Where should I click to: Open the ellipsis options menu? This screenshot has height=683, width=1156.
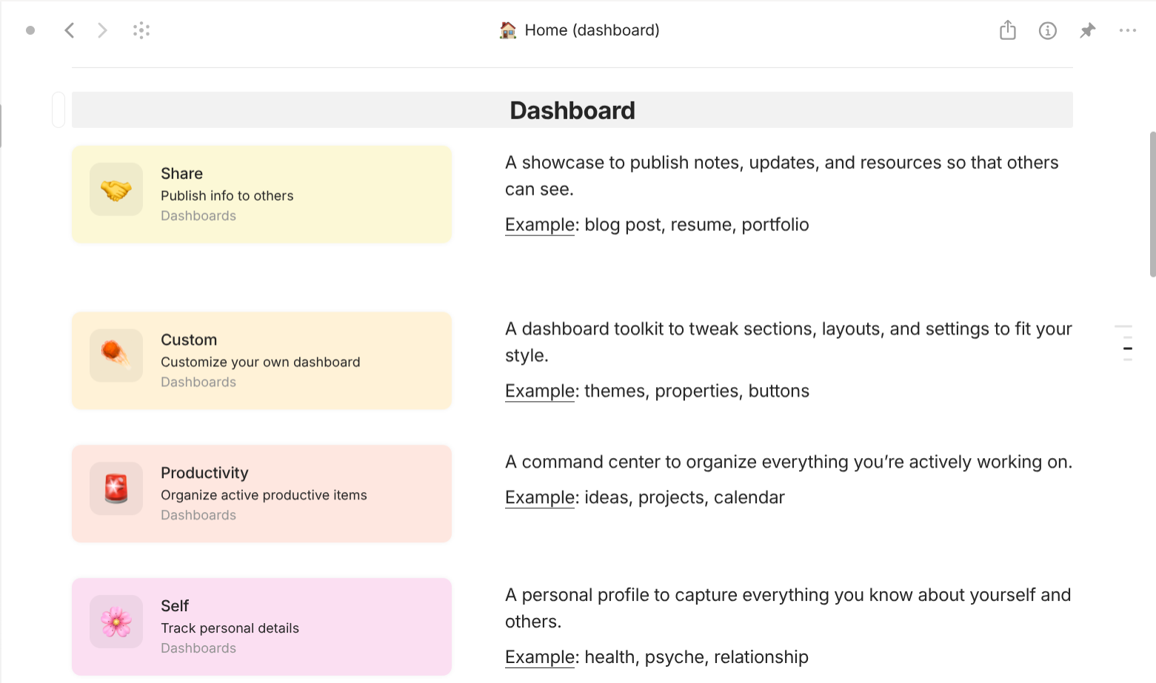tap(1128, 30)
